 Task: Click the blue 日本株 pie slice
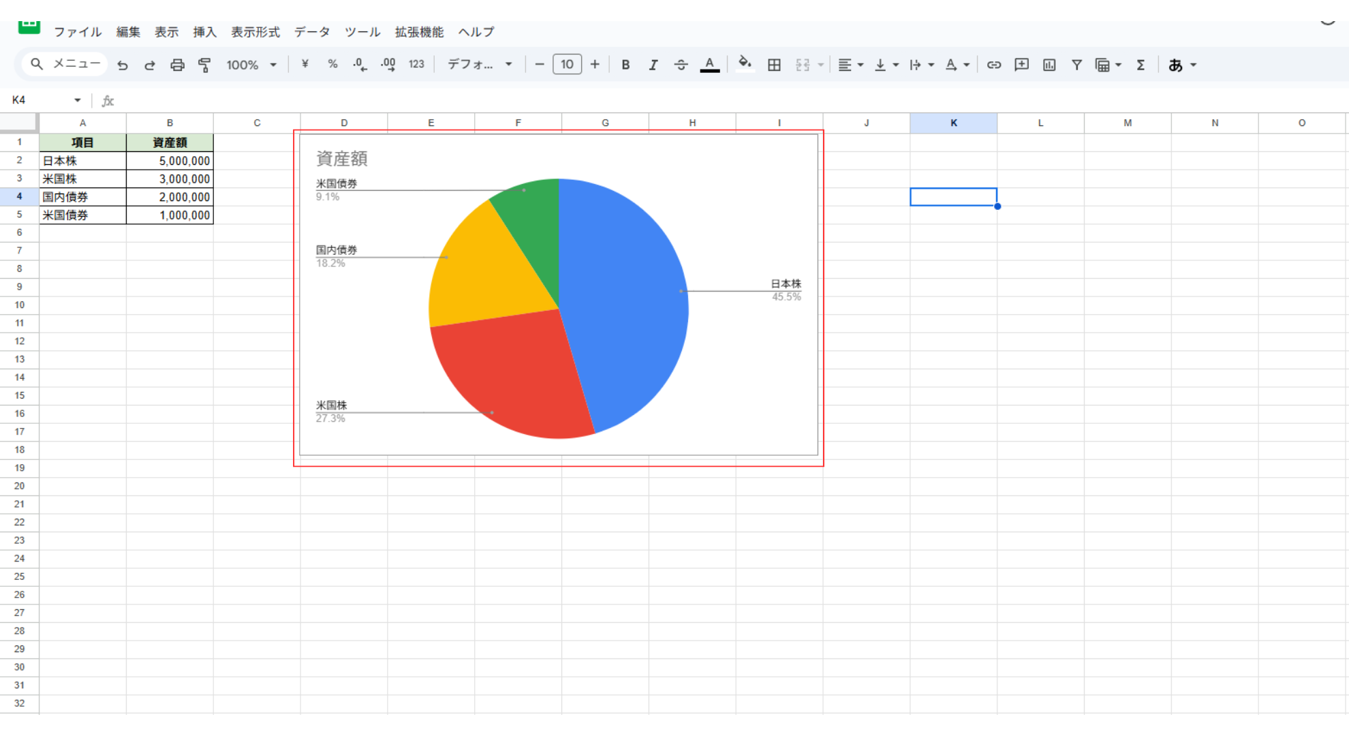(623, 305)
